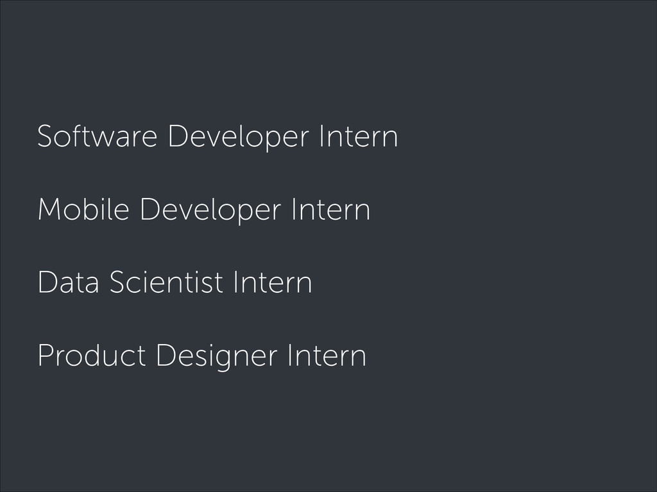Click "Intern" after the word Scientist
This screenshot has width=657, height=492.
click(273, 282)
